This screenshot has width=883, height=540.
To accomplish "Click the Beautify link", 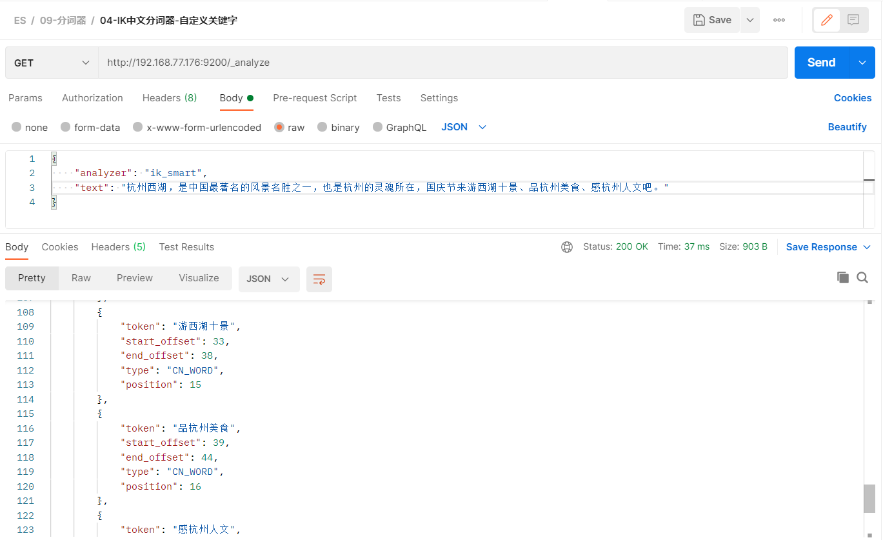I will (847, 127).
